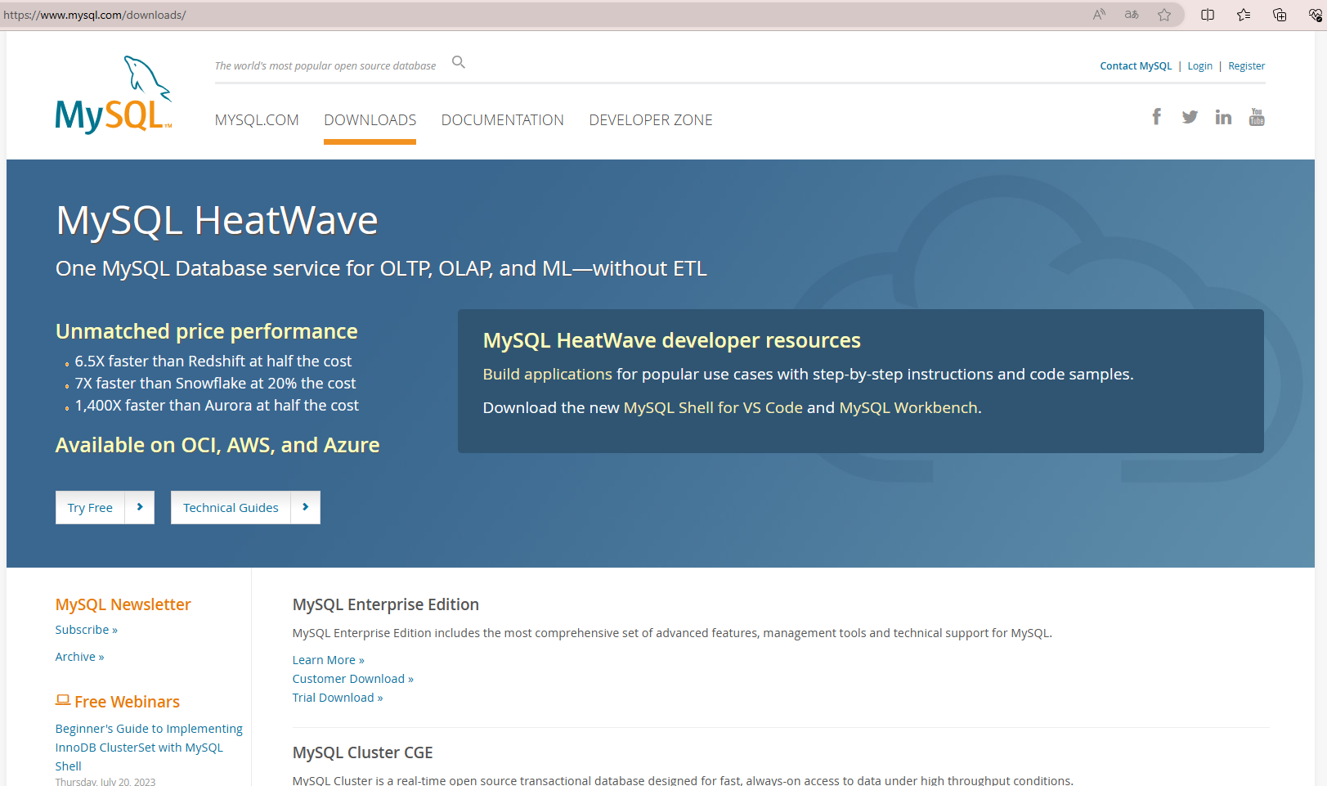Click '6.5X faster than Redshift' bullet
1327x786 pixels.
click(x=213, y=361)
